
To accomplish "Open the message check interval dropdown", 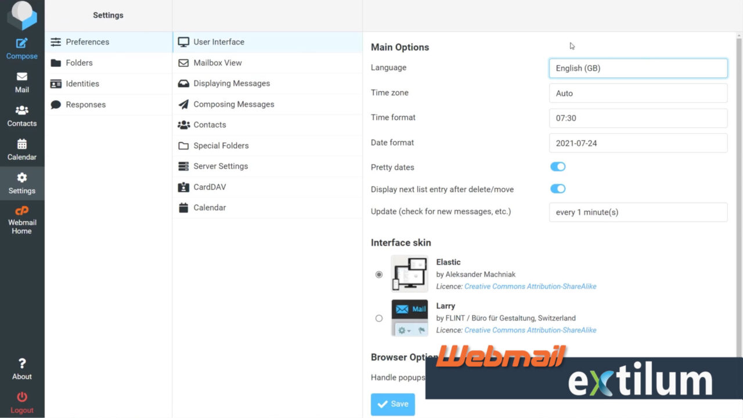I will point(637,212).
